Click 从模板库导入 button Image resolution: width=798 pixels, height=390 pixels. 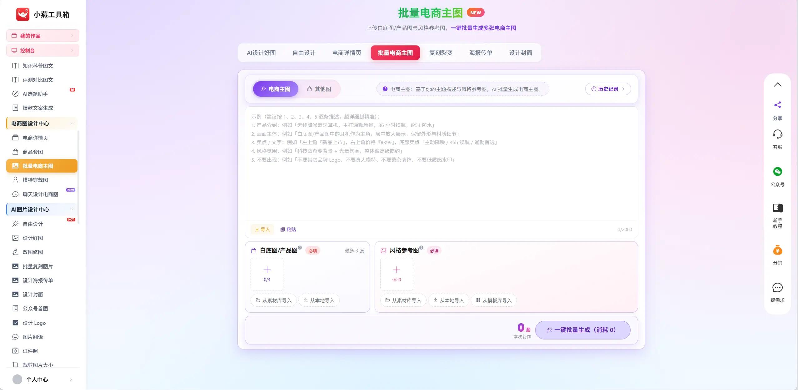click(494, 300)
